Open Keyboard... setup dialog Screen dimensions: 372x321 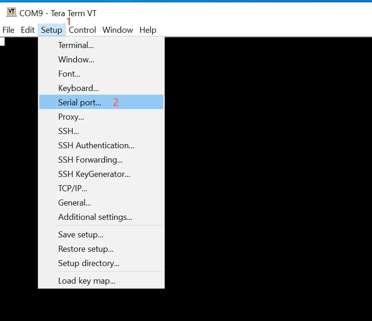pos(101,88)
